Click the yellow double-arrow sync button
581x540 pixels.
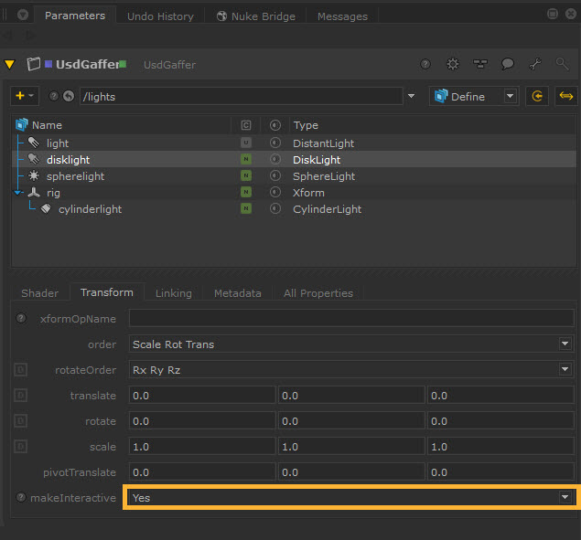pyautogui.click(x=565, y=96)
